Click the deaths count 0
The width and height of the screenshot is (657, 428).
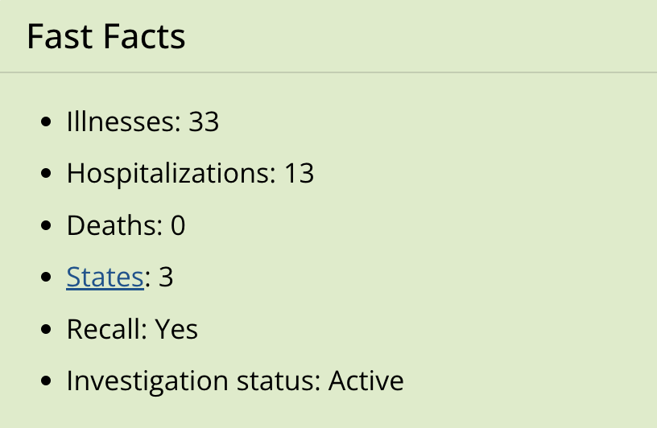click(178, 225)
